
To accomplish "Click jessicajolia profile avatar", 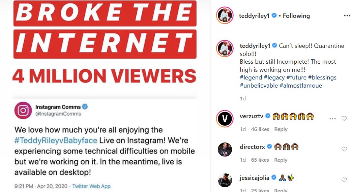I will 225,180.
